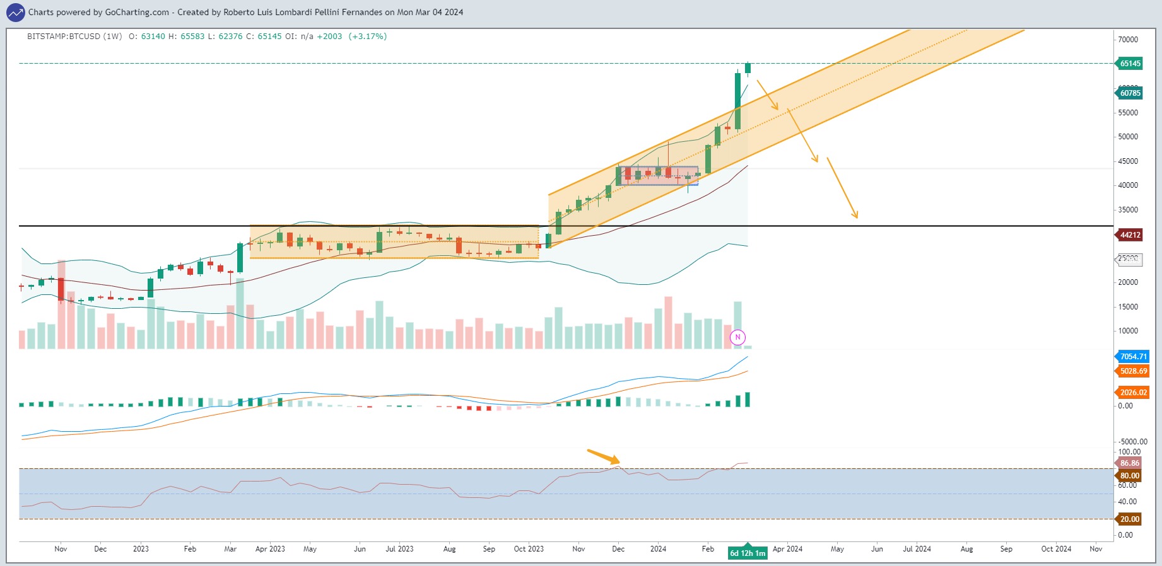
Task: Click the 2026.02 histogram value tag
Action: click(1133, 392)
